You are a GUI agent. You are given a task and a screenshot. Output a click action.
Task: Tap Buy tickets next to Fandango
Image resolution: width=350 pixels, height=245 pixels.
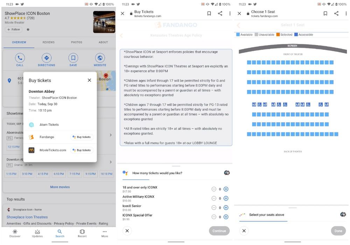click(x=82, y=137)
